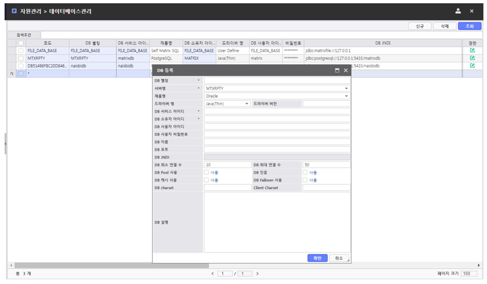Click the 삭제 button in top toolbar
Image resolution: width=487 pixels, height=284 pixels.
point(444,26)
